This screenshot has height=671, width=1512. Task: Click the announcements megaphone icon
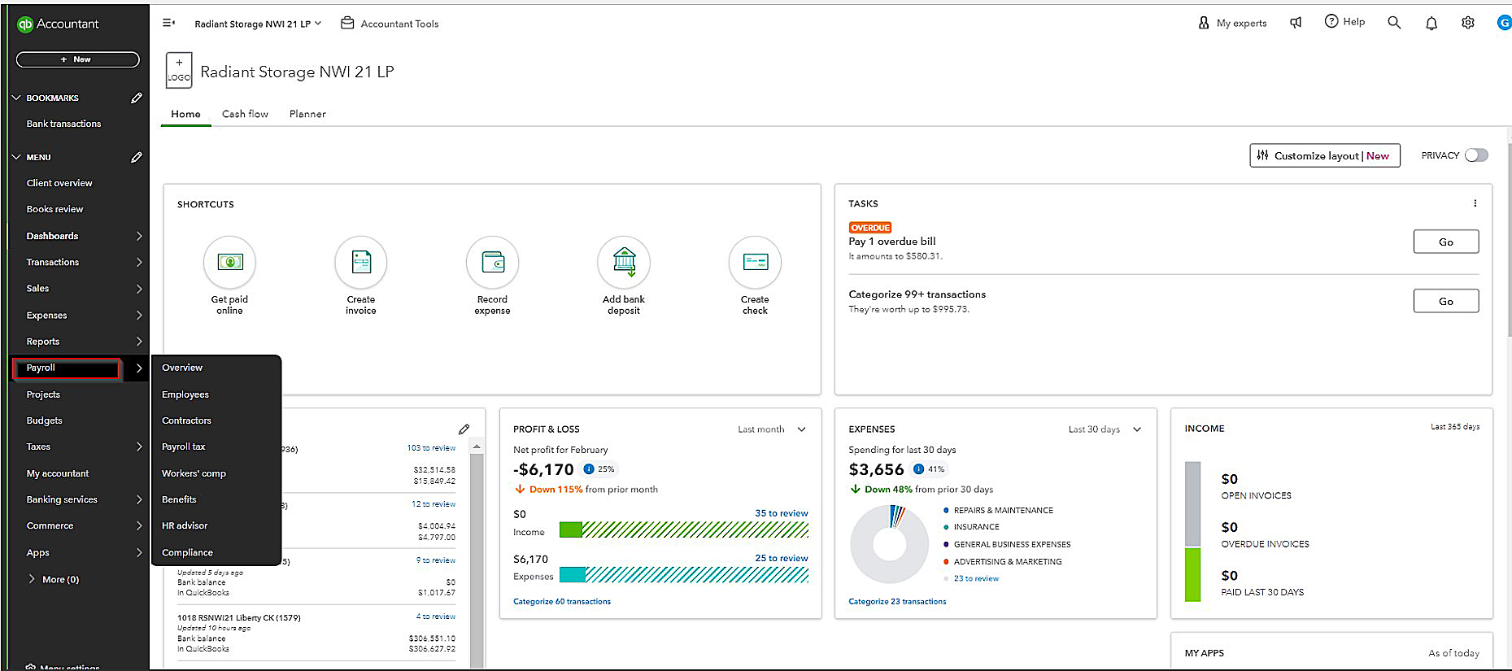tap(1296, 23)
